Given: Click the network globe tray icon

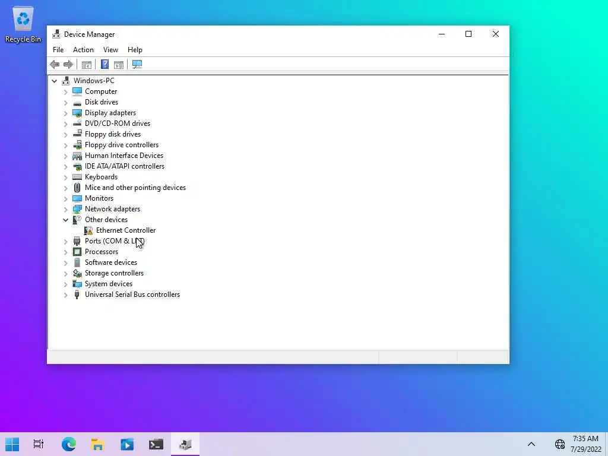Looking at the screenshot, I should pos(560,444).
